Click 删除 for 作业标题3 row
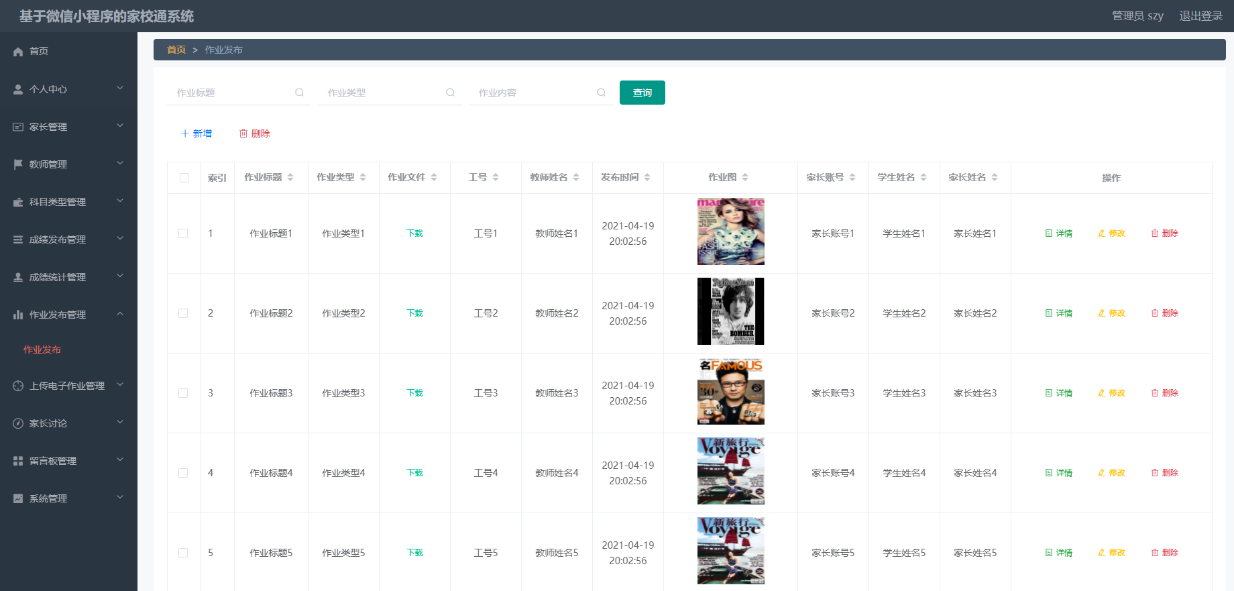The image size is (1234, 591). point(1165,393)
